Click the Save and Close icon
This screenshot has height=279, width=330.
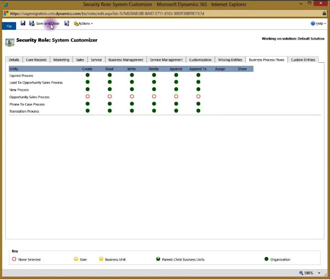pos(32,23)
